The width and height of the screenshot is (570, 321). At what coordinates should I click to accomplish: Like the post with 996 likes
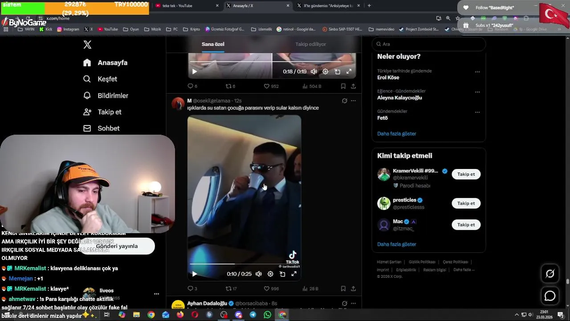click(271, 288)
